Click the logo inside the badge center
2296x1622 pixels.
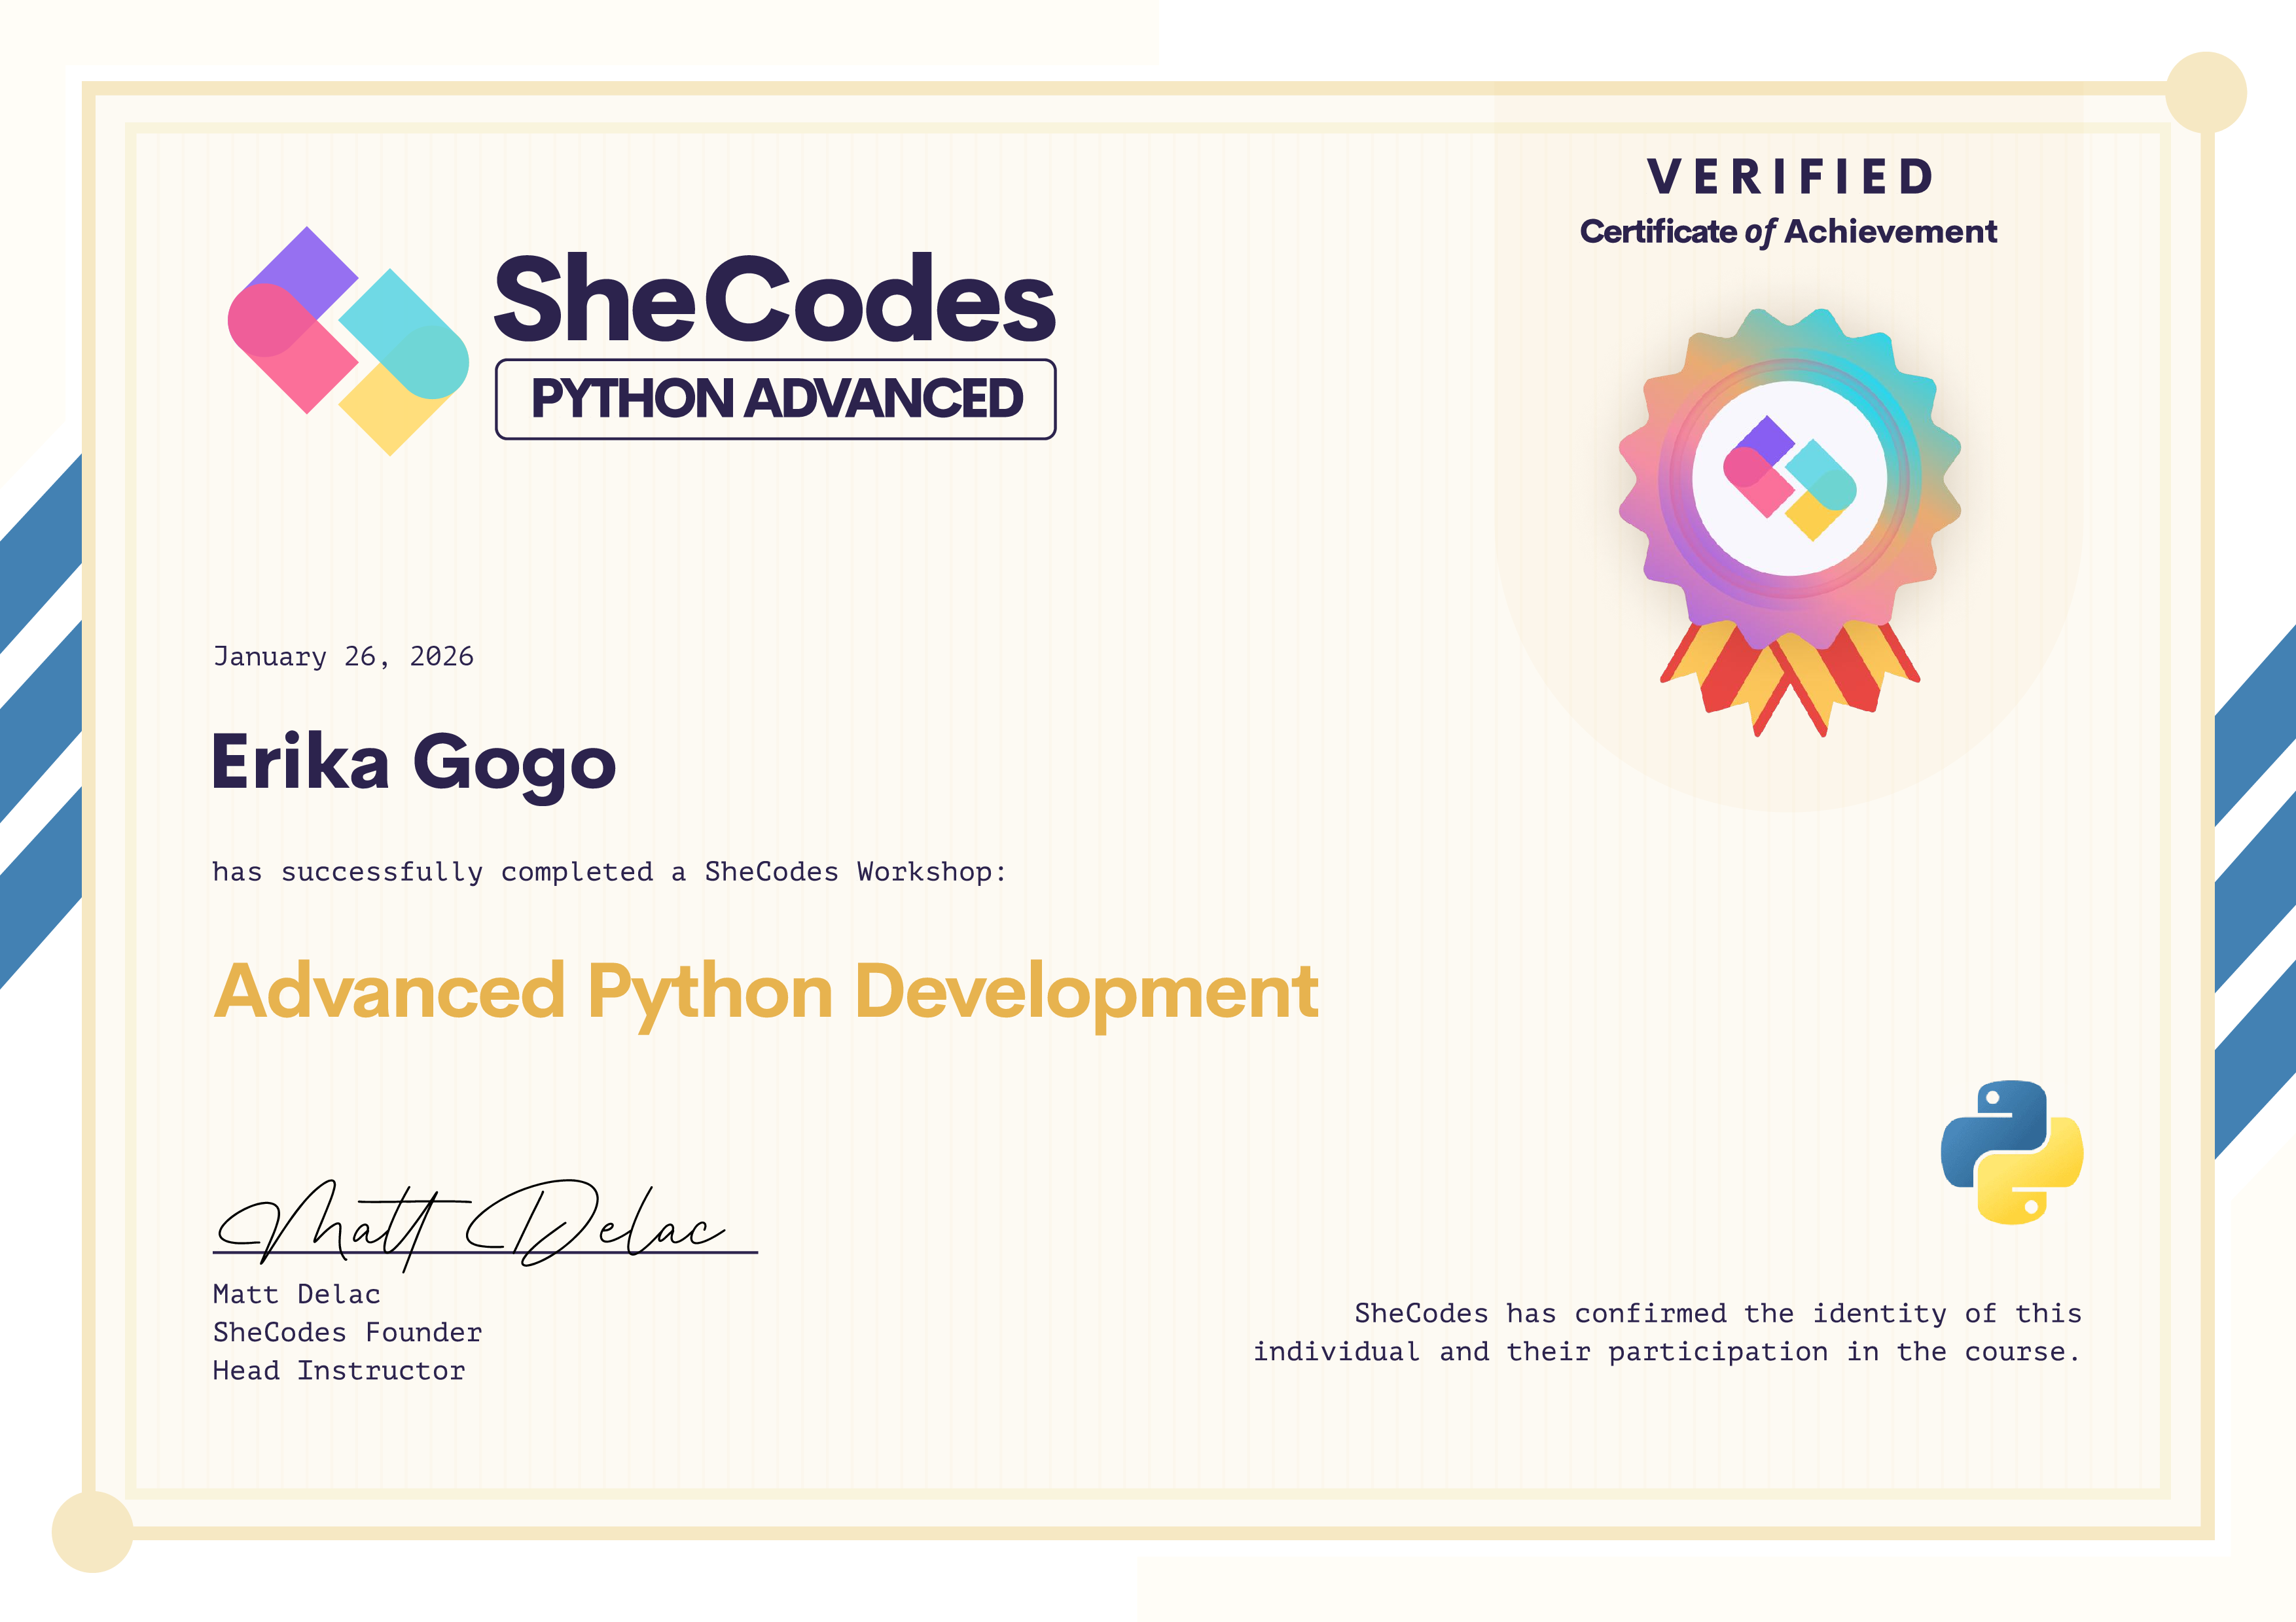tap(1789, 478)
